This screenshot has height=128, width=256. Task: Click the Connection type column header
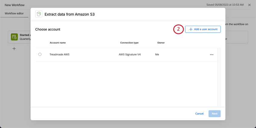(x=129, y=43)
